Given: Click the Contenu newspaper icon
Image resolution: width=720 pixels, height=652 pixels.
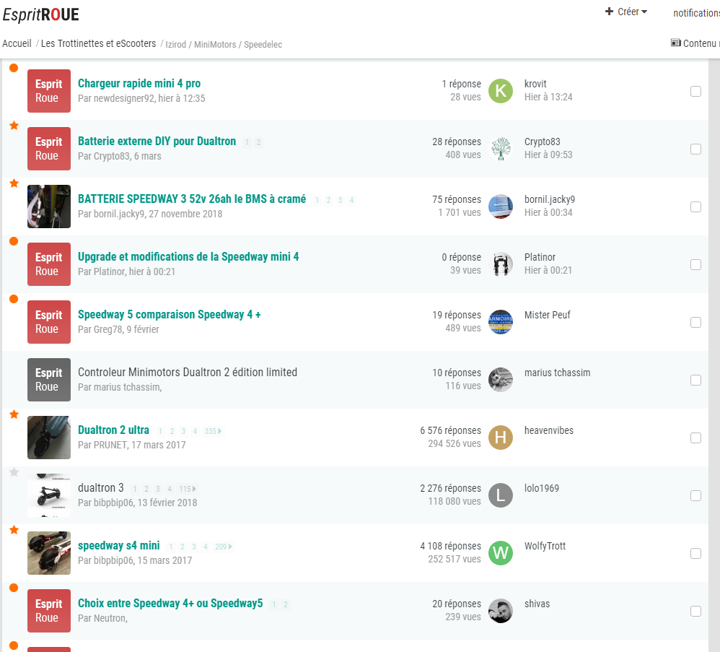Looking at the screenshot, I should (675, 43).
